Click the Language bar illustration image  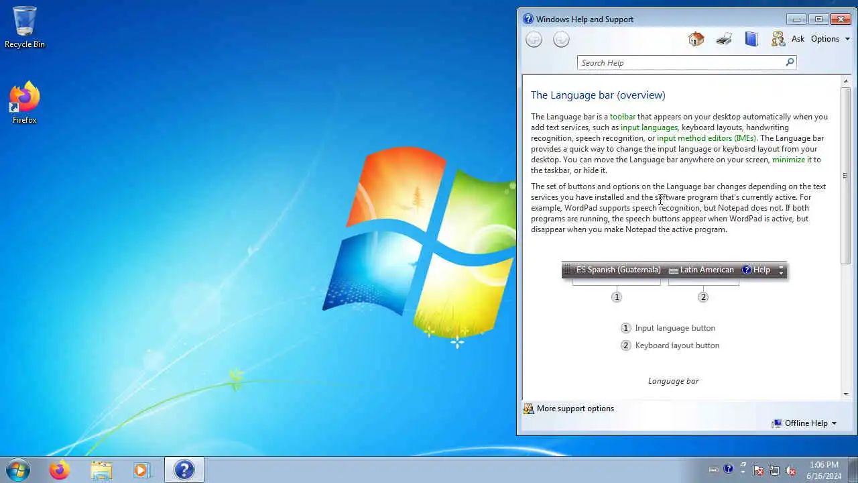[x=674, y=281]
